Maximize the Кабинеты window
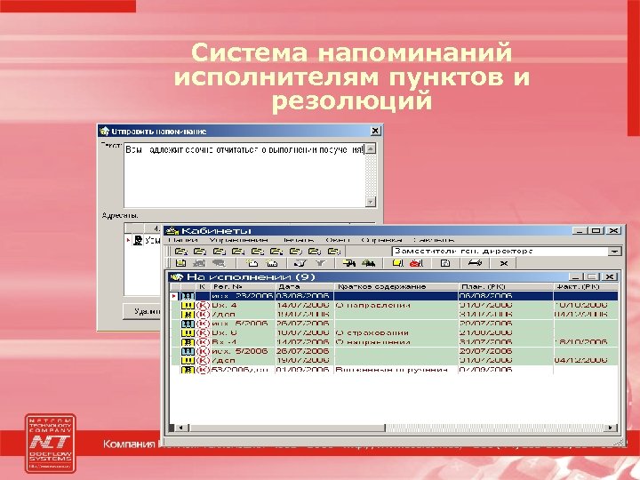The image size is (640, 480). 596,231
